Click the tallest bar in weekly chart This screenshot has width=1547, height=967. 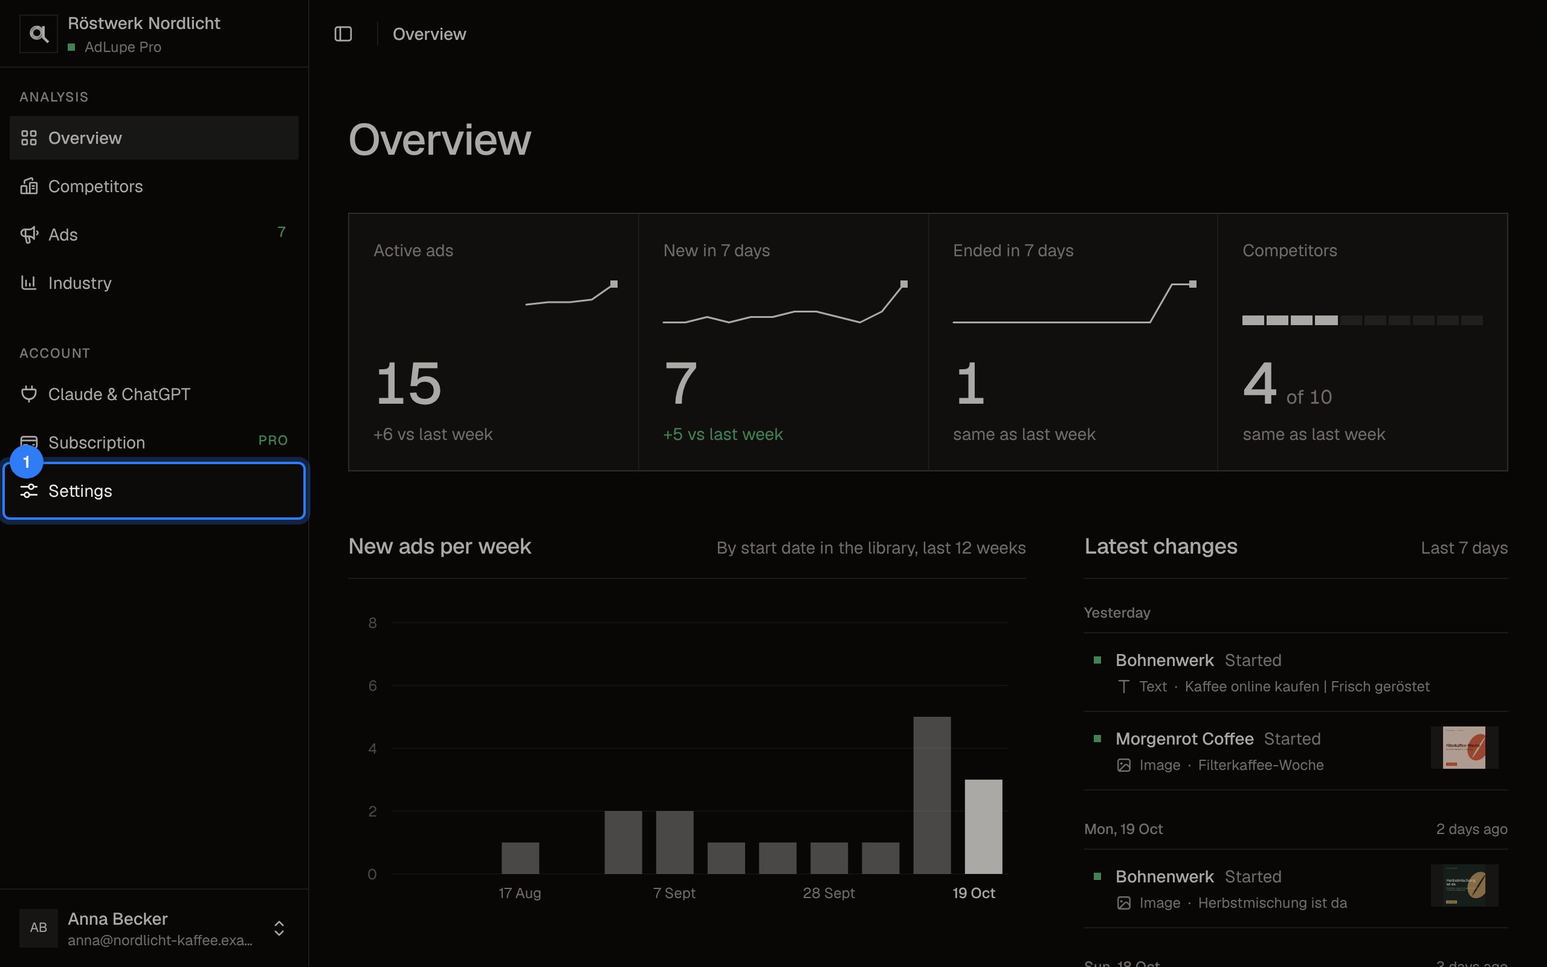931,795
